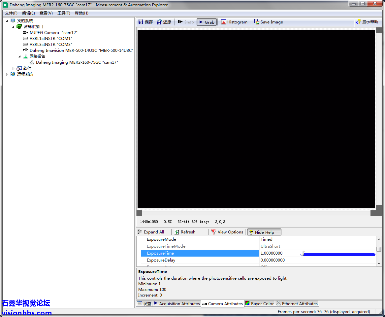The height and width of the screenshot is (317, 385).
Task: Click the Save Image icon
Action: [x=256, y=22]
